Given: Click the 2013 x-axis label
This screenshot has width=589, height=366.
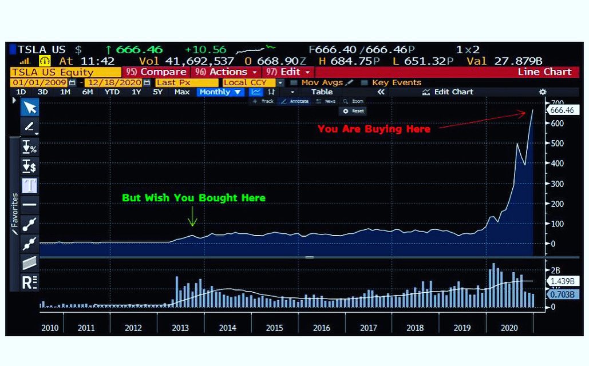Looking at the screenshot, I should 180,328.
